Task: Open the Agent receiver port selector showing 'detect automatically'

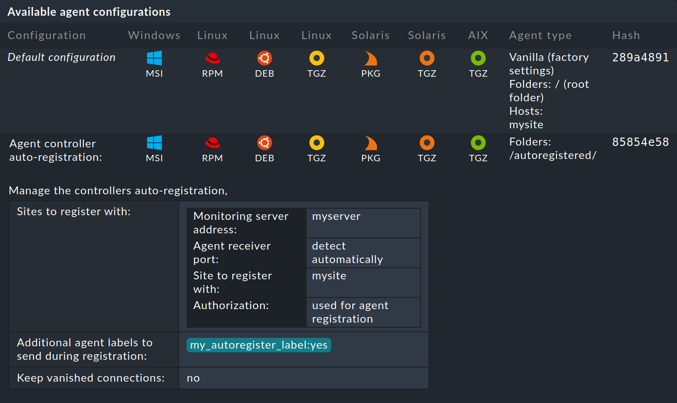Action: [x=363, y=253]
